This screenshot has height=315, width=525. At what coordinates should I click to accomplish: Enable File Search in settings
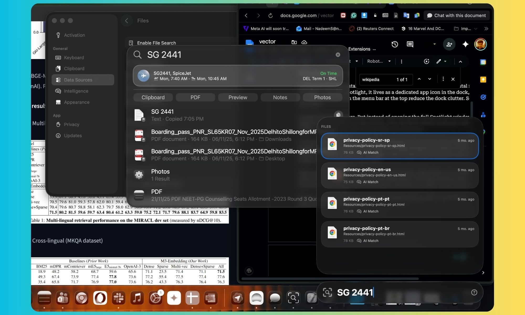click(x=156, y=43)
